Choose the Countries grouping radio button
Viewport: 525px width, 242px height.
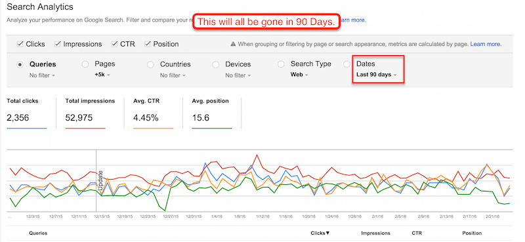click(150, 64)
